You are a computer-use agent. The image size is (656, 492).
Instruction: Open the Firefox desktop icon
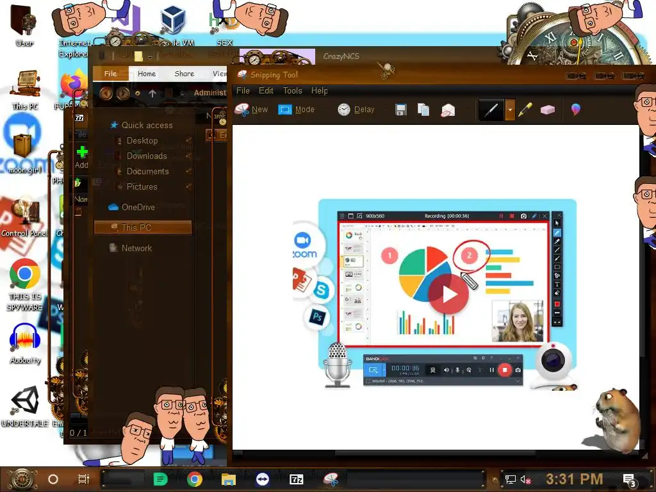74,84
